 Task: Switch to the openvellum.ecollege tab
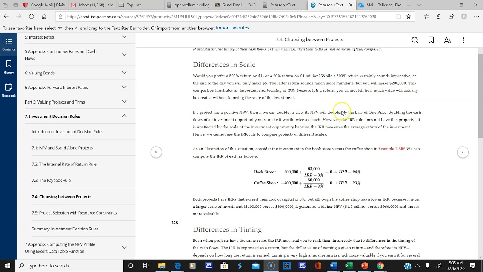pyautogui.click(x=187, y=5)
